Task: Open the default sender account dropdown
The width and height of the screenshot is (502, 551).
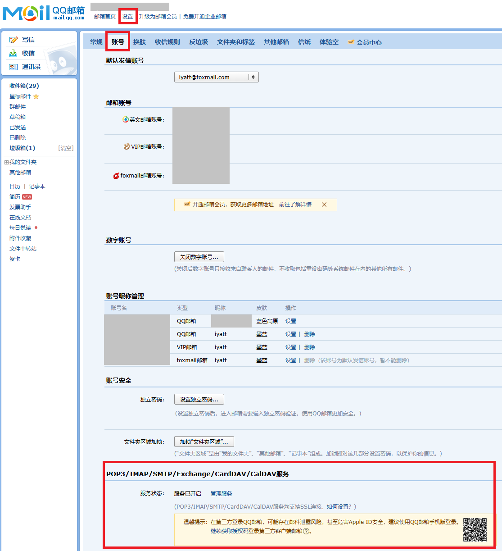Action: coord(216,77)
